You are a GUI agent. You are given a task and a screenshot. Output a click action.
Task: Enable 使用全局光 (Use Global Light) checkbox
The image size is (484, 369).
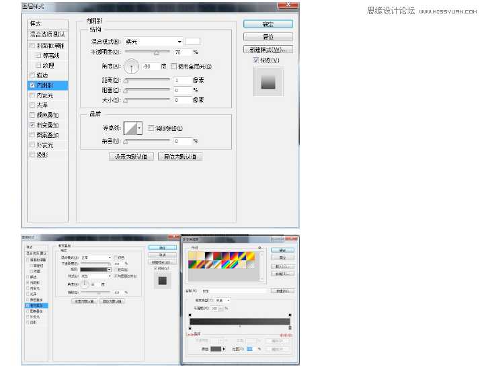tap(173, 67)
